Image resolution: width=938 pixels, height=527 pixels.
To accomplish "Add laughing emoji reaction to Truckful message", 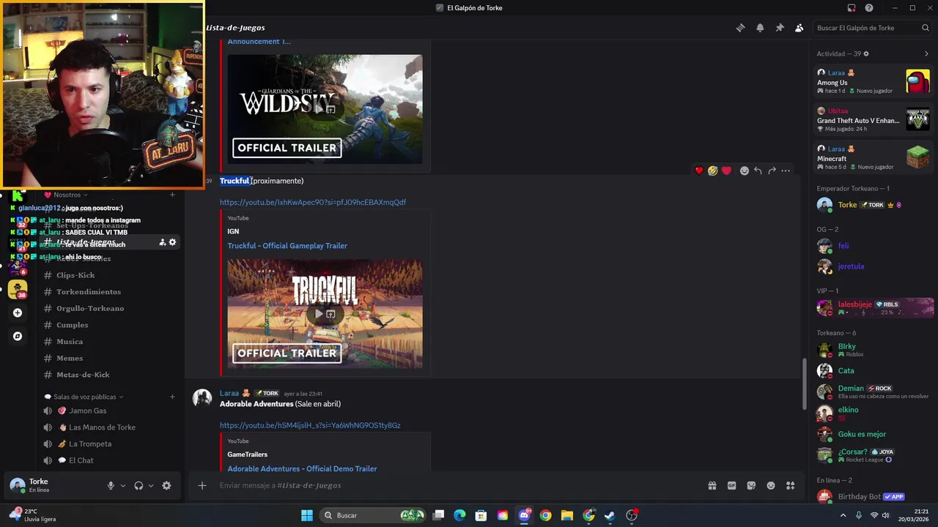I will (712, 171).
